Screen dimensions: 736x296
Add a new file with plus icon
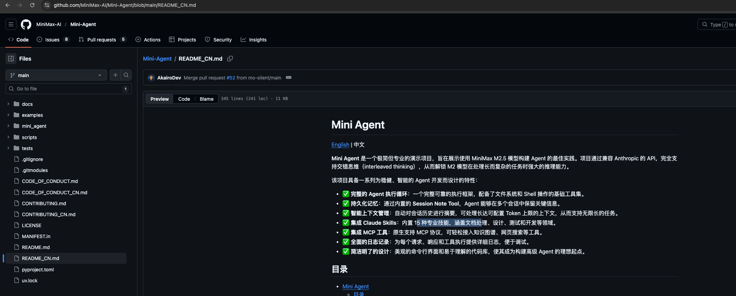click(116, 75)
